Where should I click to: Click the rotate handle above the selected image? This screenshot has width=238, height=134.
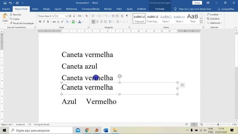(x=120, y=76)
